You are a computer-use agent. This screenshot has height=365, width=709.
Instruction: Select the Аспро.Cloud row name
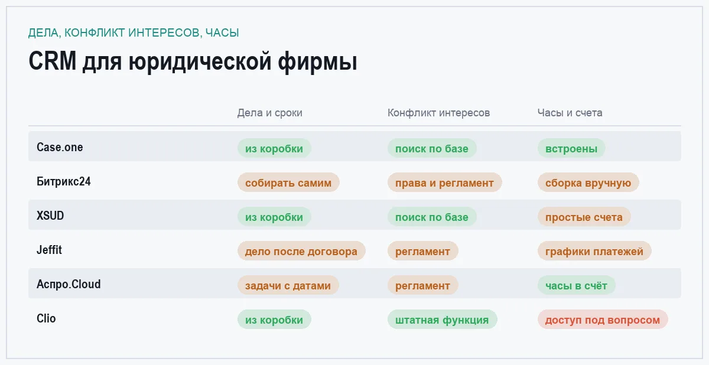tap(69, 285)
